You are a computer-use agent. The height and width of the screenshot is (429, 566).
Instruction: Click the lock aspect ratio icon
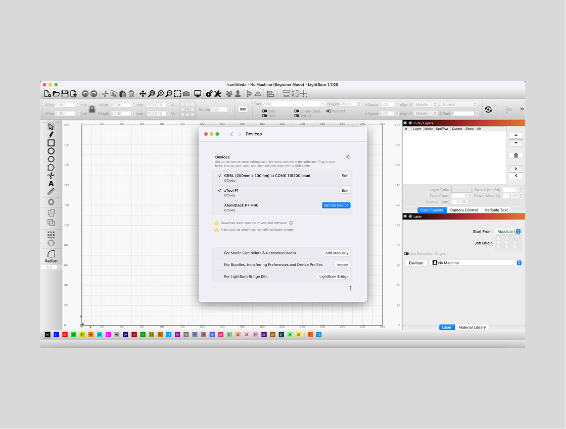pos(92,109)
